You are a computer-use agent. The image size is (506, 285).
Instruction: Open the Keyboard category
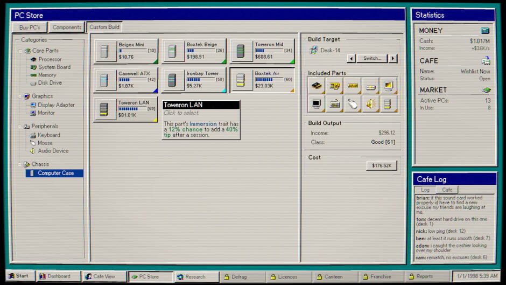(45, 135)
